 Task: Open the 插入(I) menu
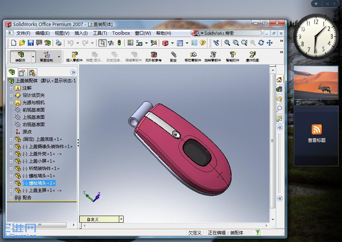[81, 33]
